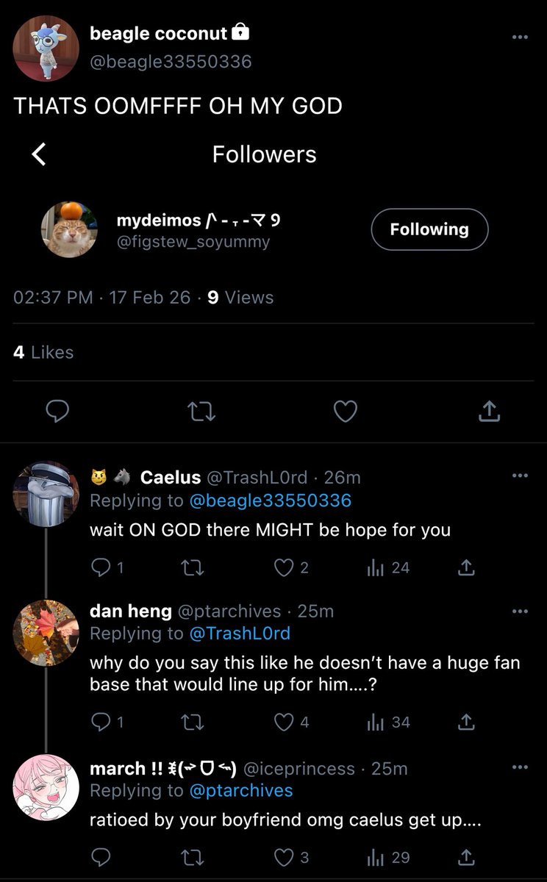Retweet dan heng's reply
Screen dimensions: 547x882
point(192,723)
